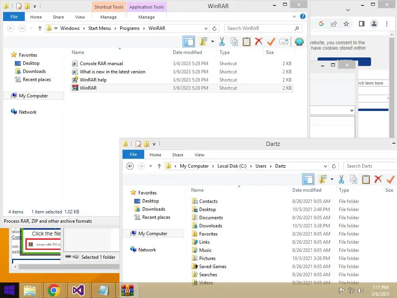Click Start Menu breadcrumb in address bar
Viewport: 397px width, 298px height.
pyautogui.click(x=100, y=28)
